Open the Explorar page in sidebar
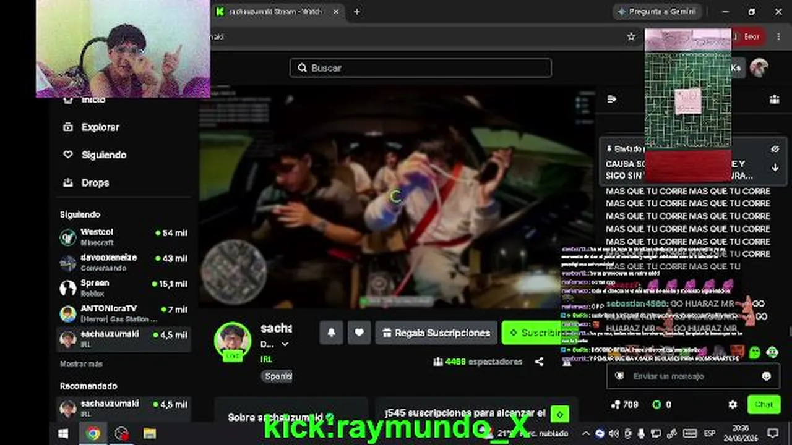This screenshot has width=792, height=445. click(99, 127)
